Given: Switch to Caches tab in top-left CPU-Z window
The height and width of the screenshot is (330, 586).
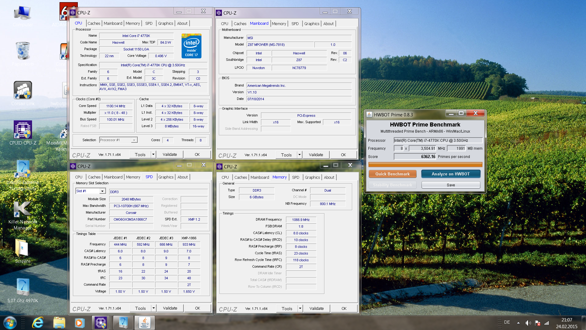Looking at the screenshot, I should 94,23.
